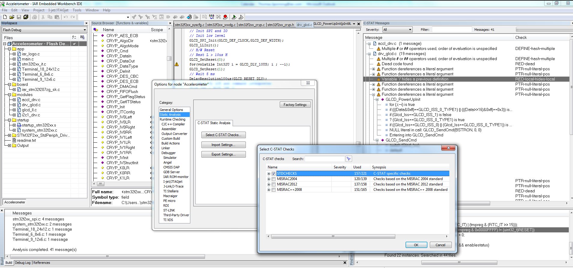This screenshot has height=268, width=573.
Task: Click OK in Select C-STAT Checks dialog
Action: (416, 245)
